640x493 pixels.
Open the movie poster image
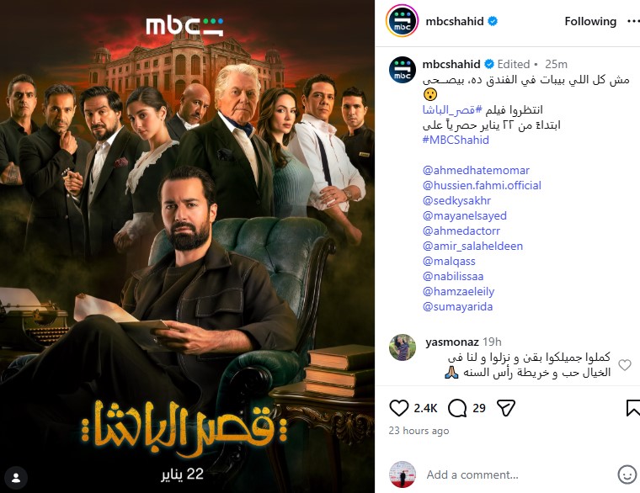click(187, 246)
